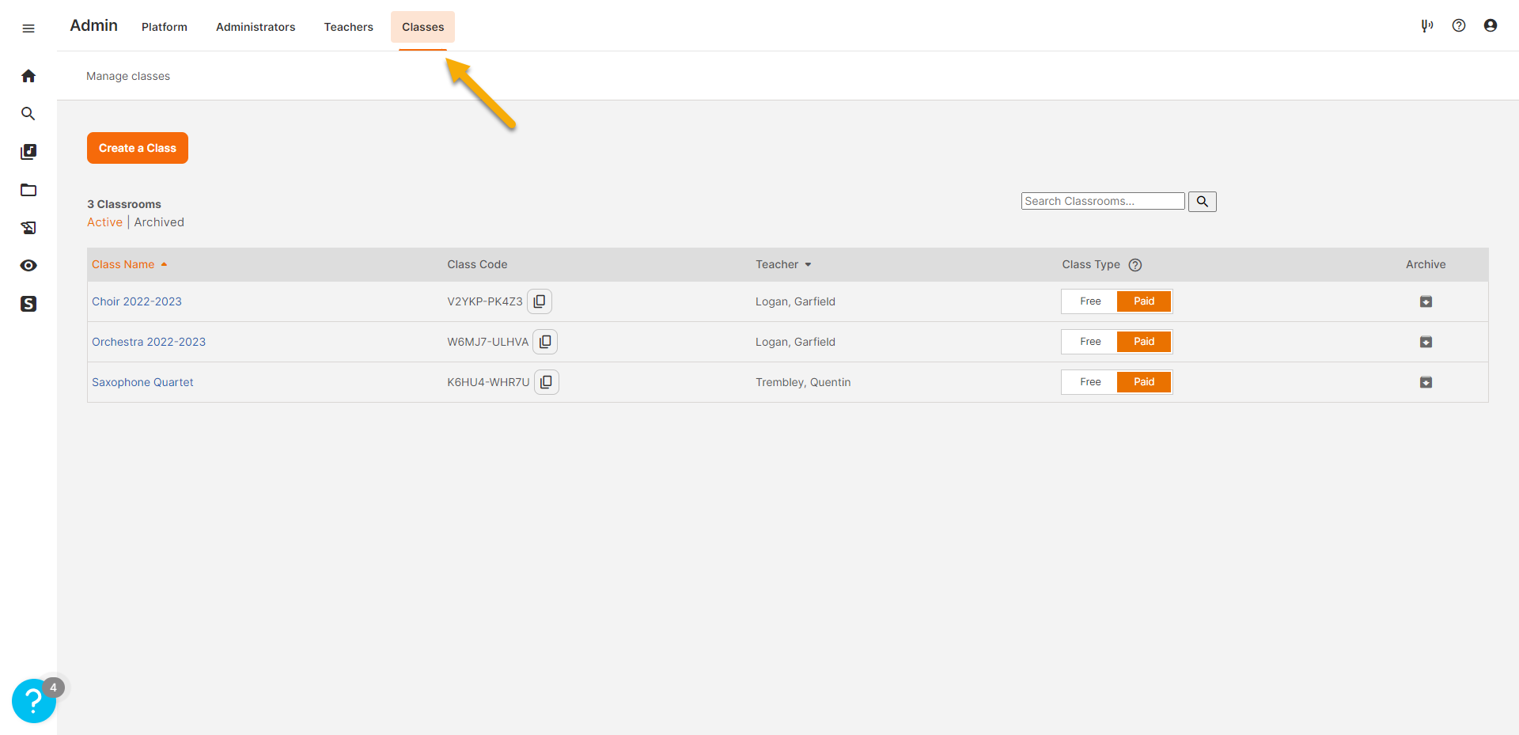This screenshot has width=1519, height=735.
Task: Copy class code W6MJ7-ULHVA
Action: pyautogui.click(x=545, y=342)
